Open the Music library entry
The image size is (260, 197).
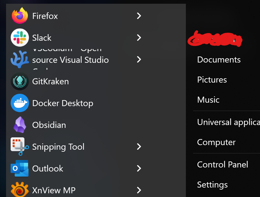click(208, 100)
